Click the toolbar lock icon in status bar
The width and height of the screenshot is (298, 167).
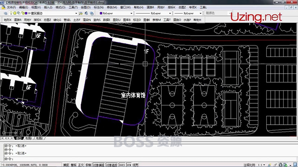281,165
